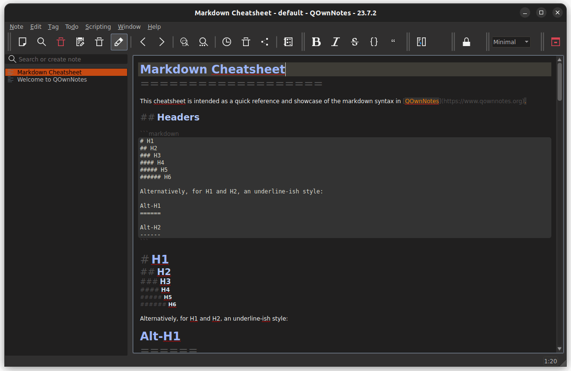Image resolution: width=571 pixels, height=371 pixels.
Task: Navigate back with the left arrow
Action: (142, 42)
